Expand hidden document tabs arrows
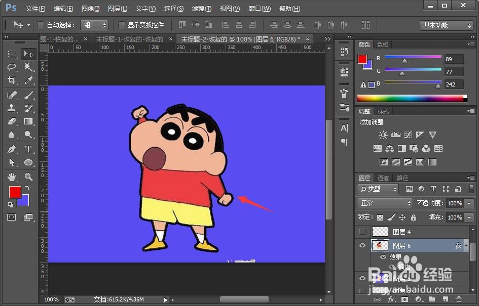479x306 pixels. 327,39
